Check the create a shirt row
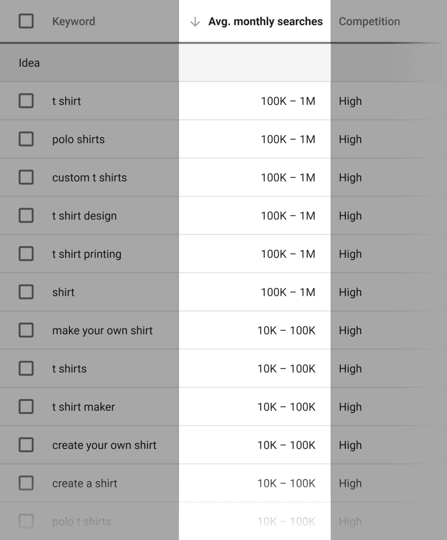 26,483
